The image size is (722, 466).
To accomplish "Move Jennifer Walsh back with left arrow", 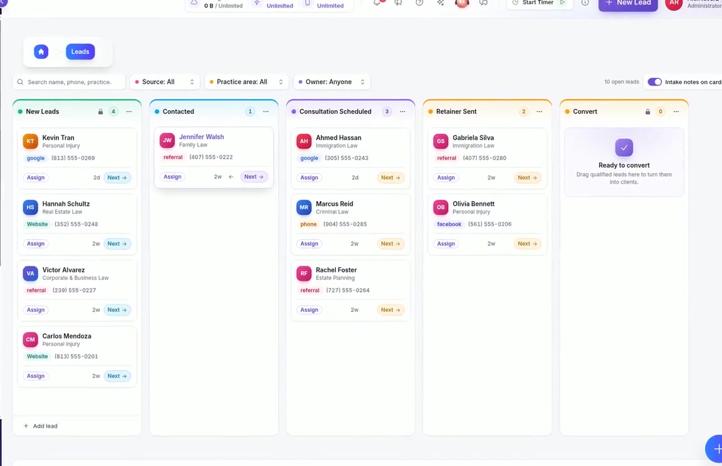I will (231, 177).
